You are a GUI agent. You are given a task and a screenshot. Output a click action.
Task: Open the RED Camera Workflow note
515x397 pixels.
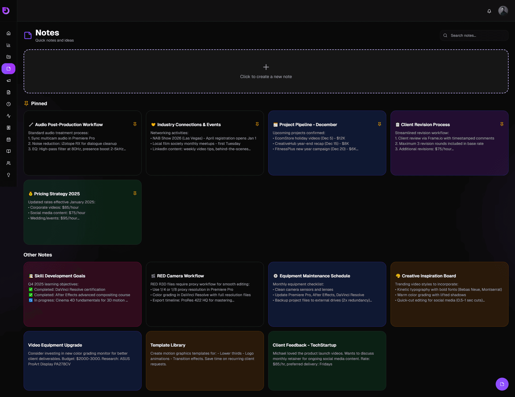coord(205,294)
